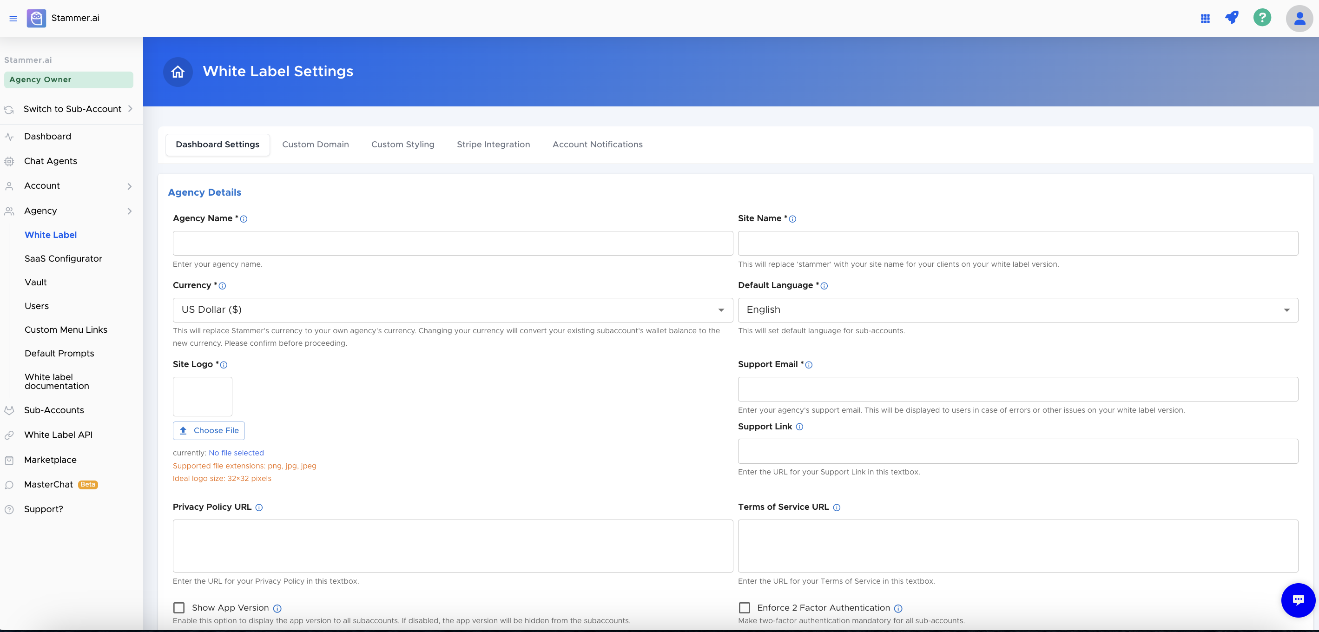Click the Agency Name input field
The image size is (1319, 632).
[453, 244]
